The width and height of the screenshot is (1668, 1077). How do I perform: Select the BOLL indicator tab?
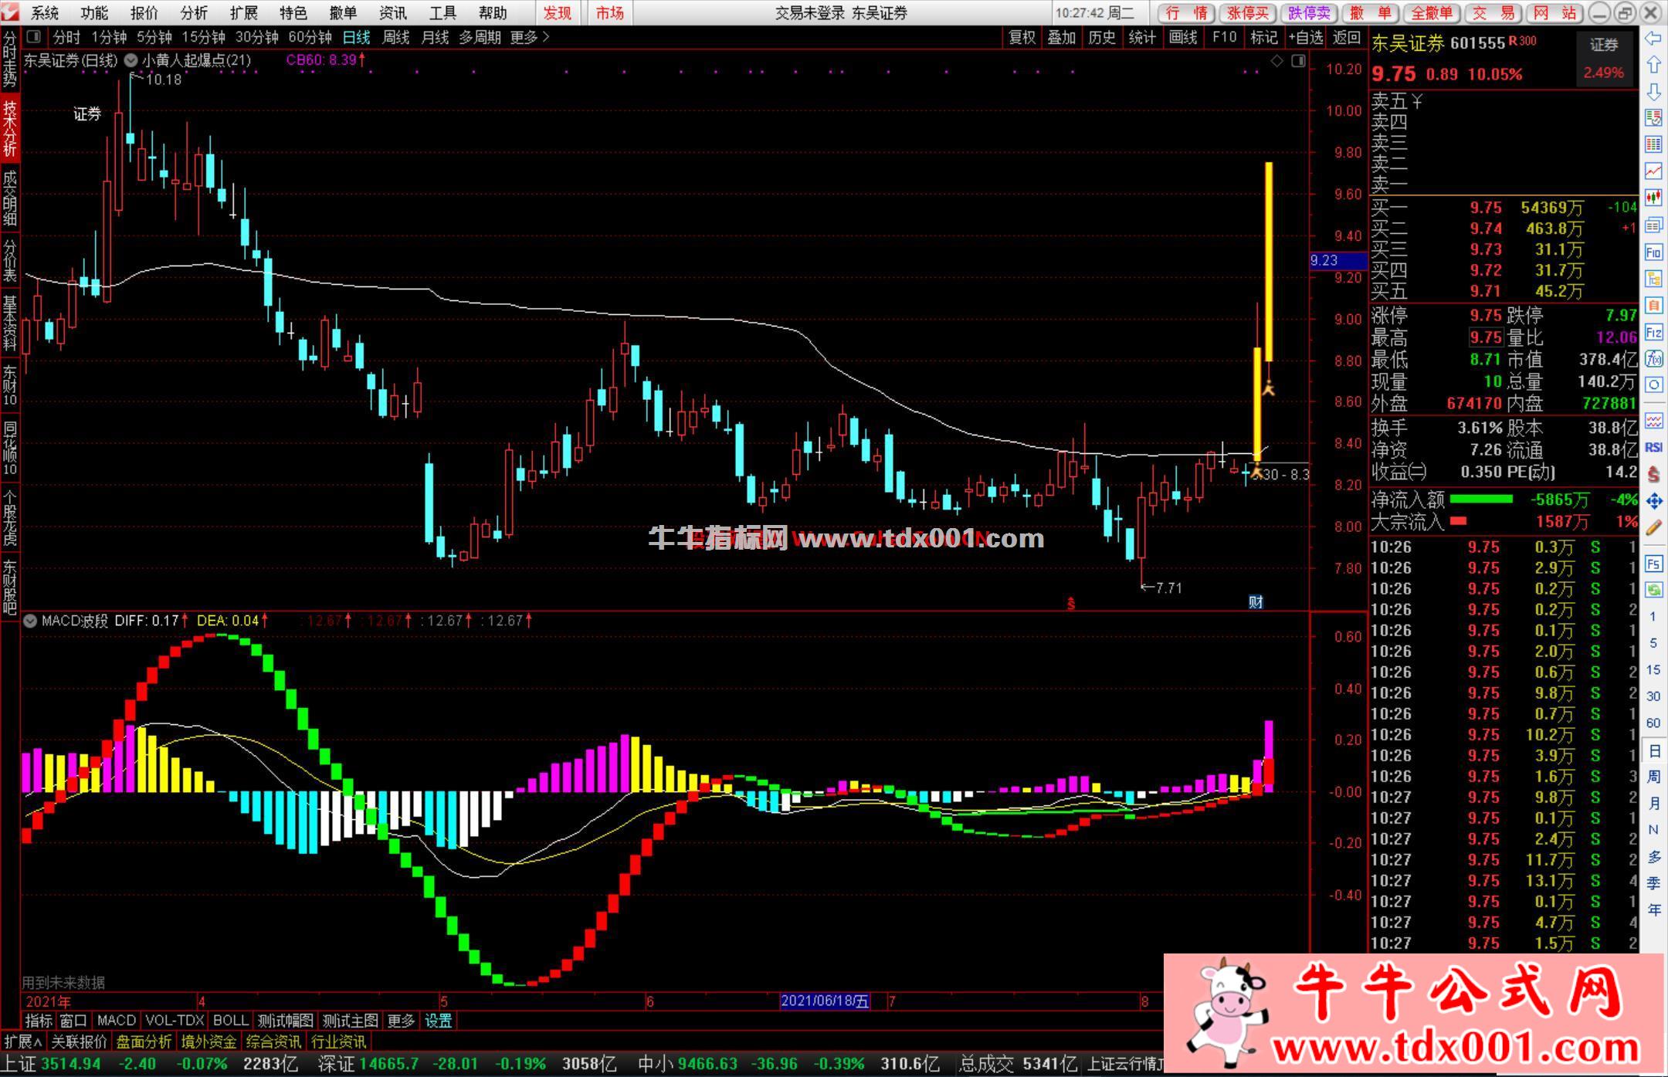coord(231,1021)
